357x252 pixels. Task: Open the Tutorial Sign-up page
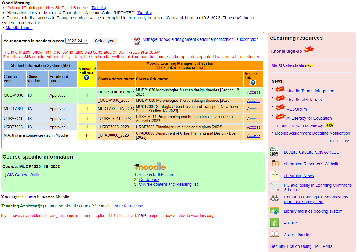[x=286, y=51]
